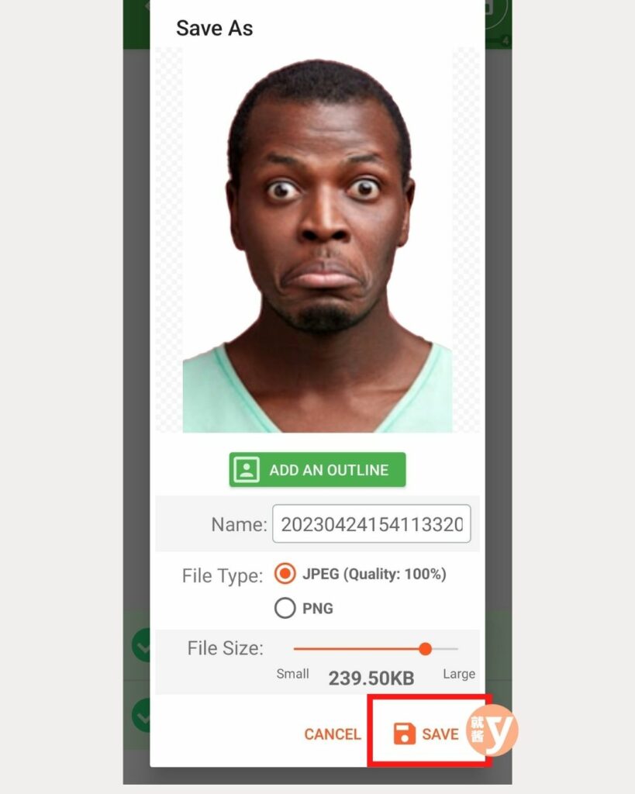Click the 'Small' label under the slider
This screenshot has height=794, width=635.
coord(292,674)
